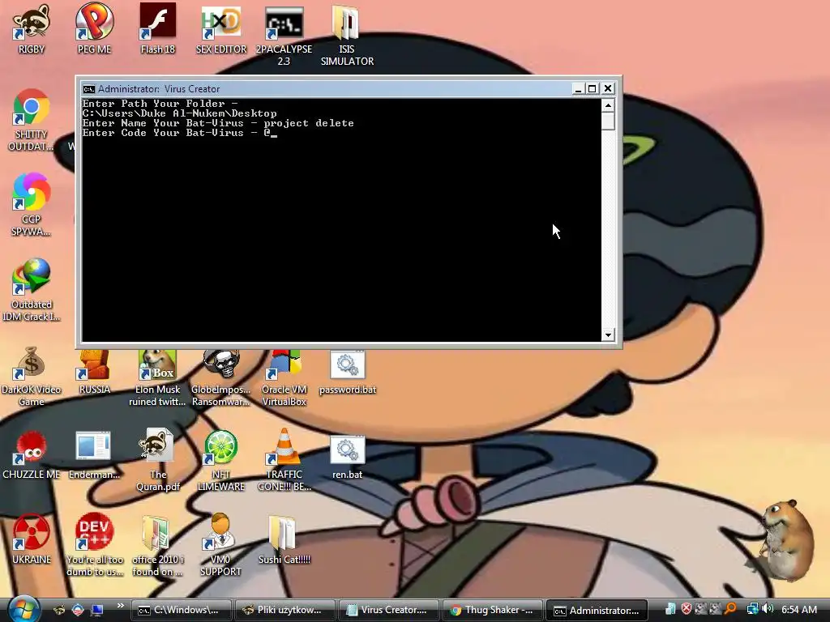Click the red shield security tray icon
The image size is (830, 622).
(x=686, y=609)
